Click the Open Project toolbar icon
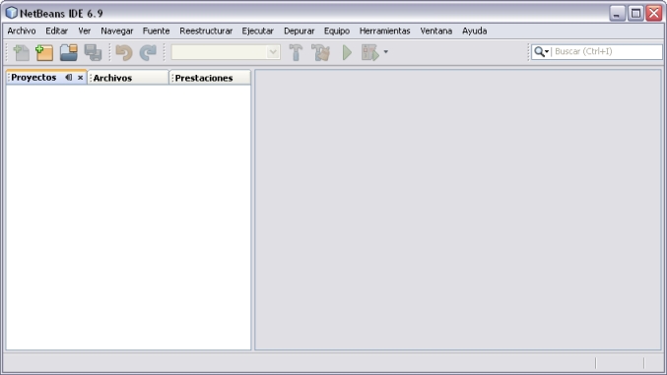The image size is (667, 375). pyautogui.click(x=69, y=53)
